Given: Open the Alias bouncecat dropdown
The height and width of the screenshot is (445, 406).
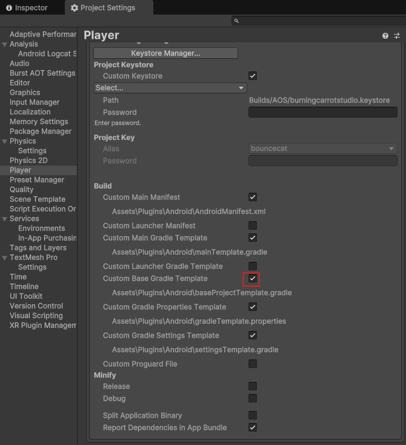Looking at the screenshot, I should pos(323,149).
